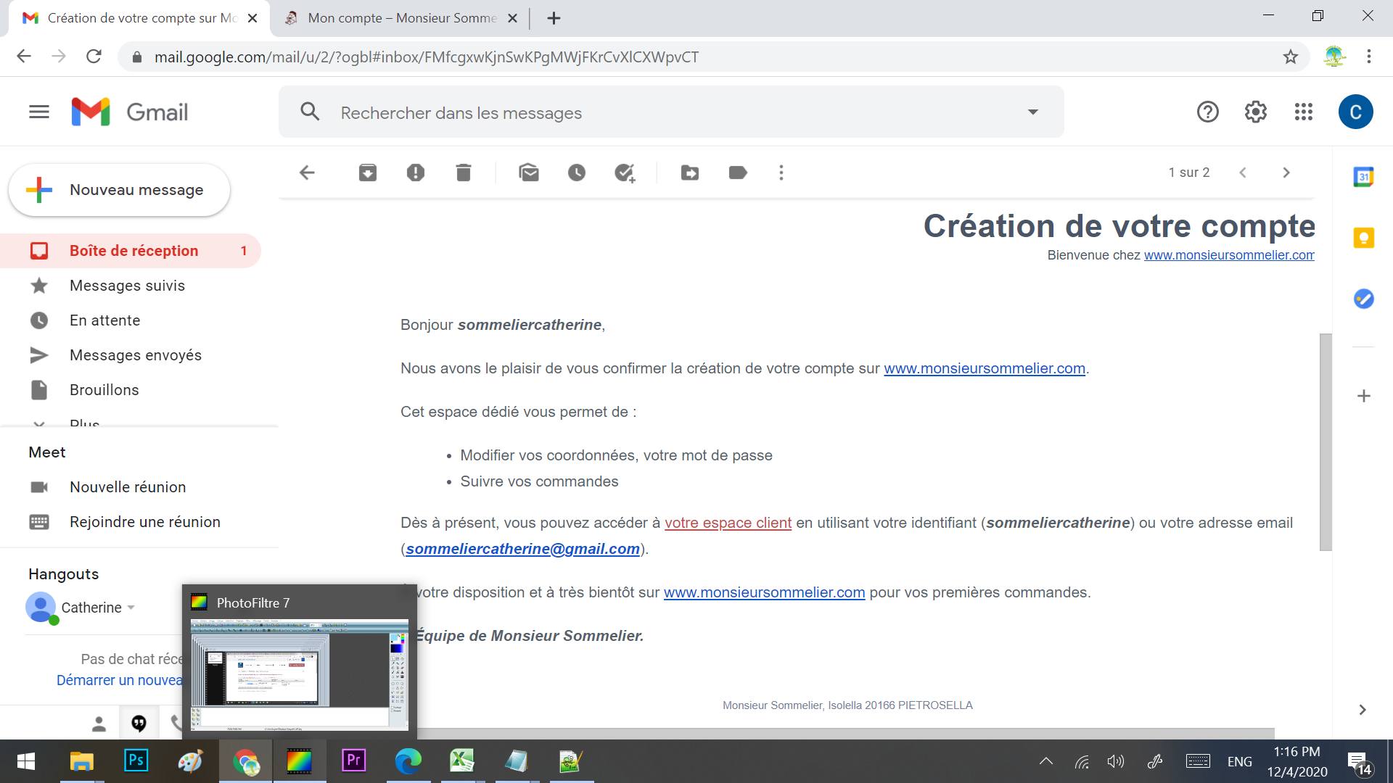The height and width of the screenshot is (783, 1393).
Task: Go back to the inbox list
Action: (x=307, y=173)
